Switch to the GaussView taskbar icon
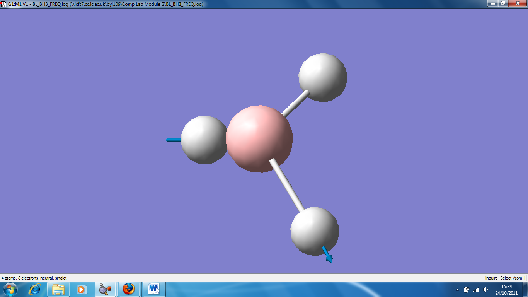Screen dimensions: 528x297 tap(106, 289)
